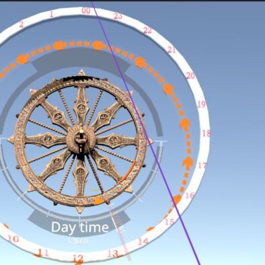Click hour 17 on the ring

(x=202, y=165)
